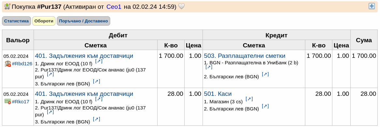Expand details with the blue plus icon

pyautogui.click(x=372, y=6)
